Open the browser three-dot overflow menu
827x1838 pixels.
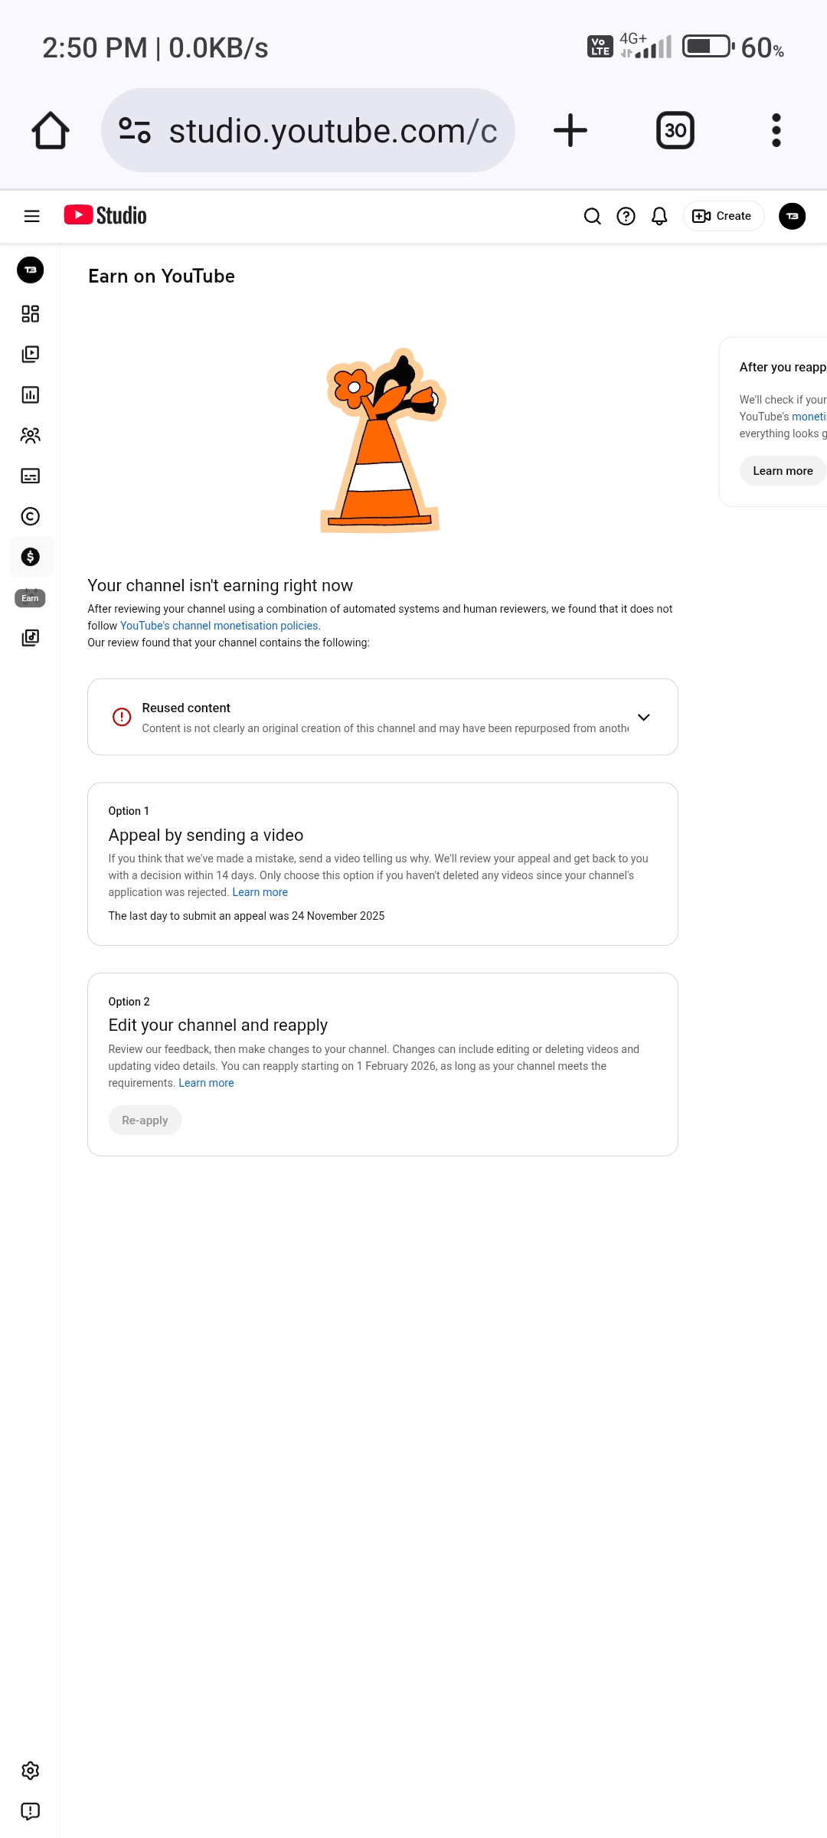click(x=776, y=131)
